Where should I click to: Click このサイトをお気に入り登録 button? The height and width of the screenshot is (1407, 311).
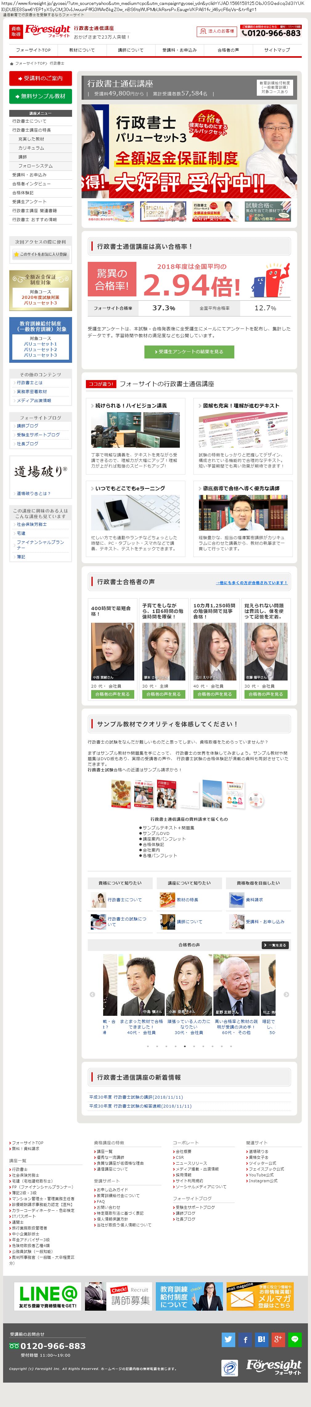[40, 254]
